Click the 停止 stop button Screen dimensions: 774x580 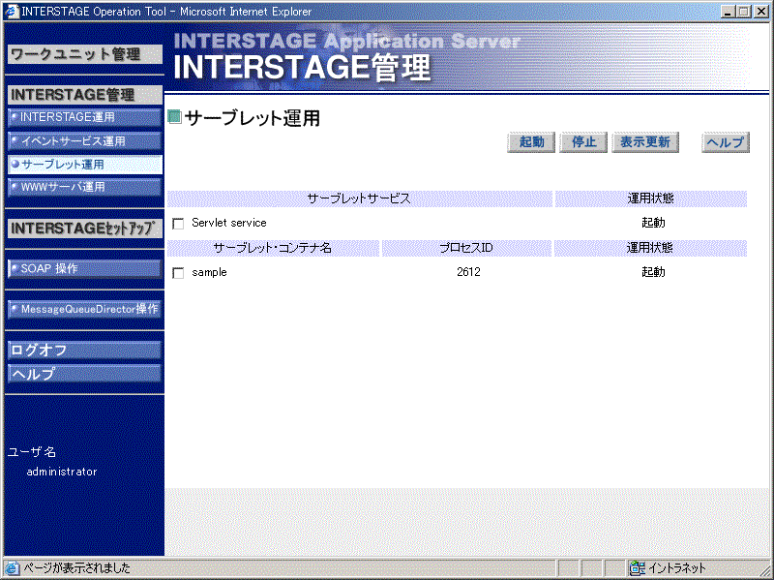click(x=583, y=142)
